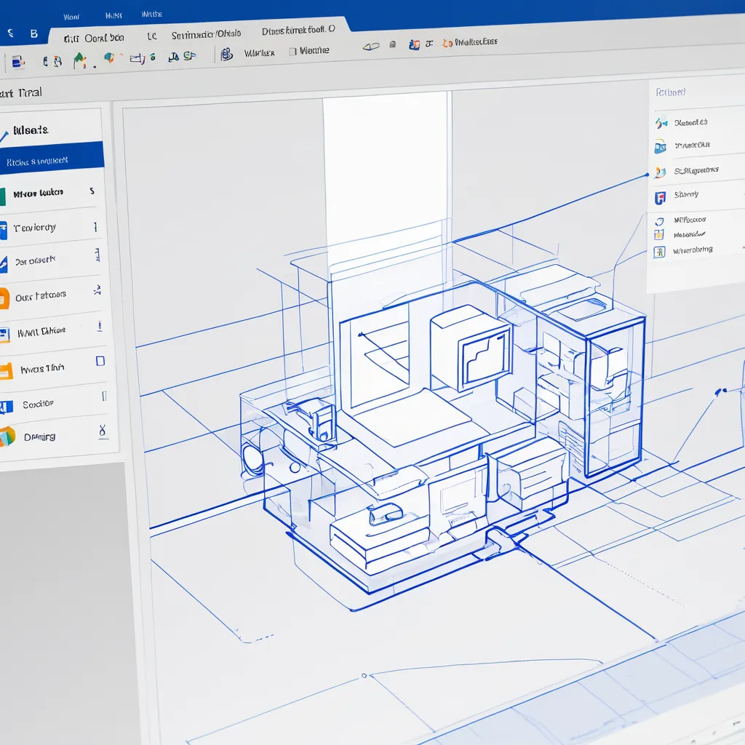Select the rectangle outline icon in toolbar
The height and width of the screenshot is (745, 745).
[x=137, y=59]
